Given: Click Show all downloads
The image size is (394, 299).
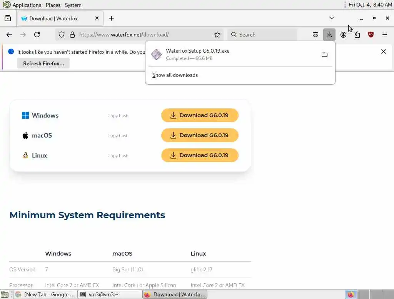Looking at the screenshot, I should (175, 75).
